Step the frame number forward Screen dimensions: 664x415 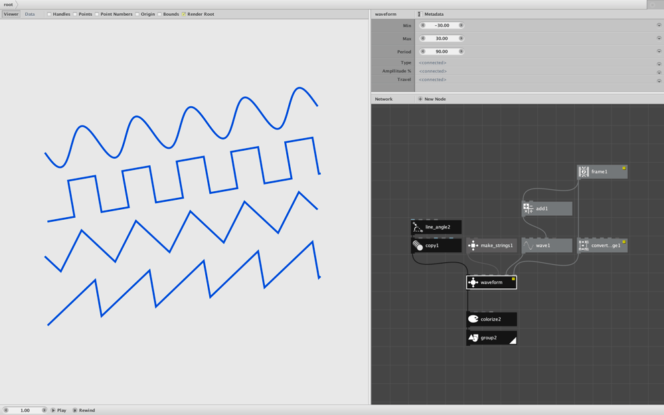pos(44,410)
